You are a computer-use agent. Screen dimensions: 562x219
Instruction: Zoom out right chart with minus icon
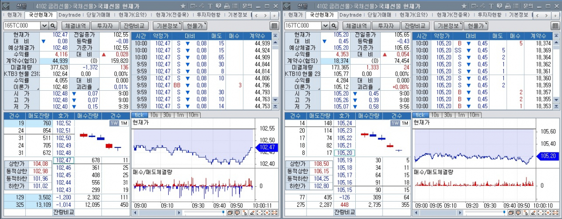point(540,212)
